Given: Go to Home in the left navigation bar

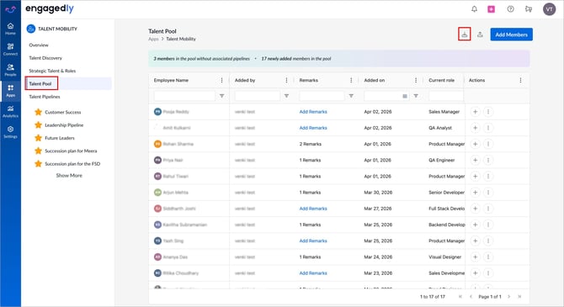Looking at the screenshot, I should click(10, 29).
